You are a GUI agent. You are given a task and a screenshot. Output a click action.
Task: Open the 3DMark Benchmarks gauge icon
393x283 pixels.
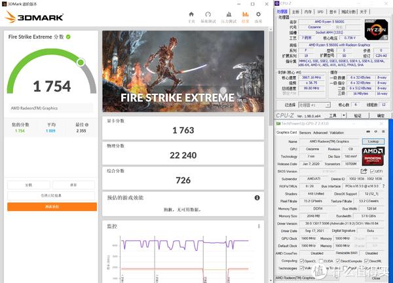tap(208, 14)
